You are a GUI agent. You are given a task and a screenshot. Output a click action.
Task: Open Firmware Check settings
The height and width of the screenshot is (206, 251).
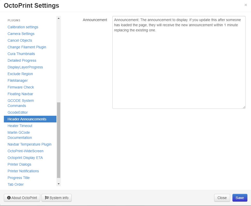(x=21, y=87)
